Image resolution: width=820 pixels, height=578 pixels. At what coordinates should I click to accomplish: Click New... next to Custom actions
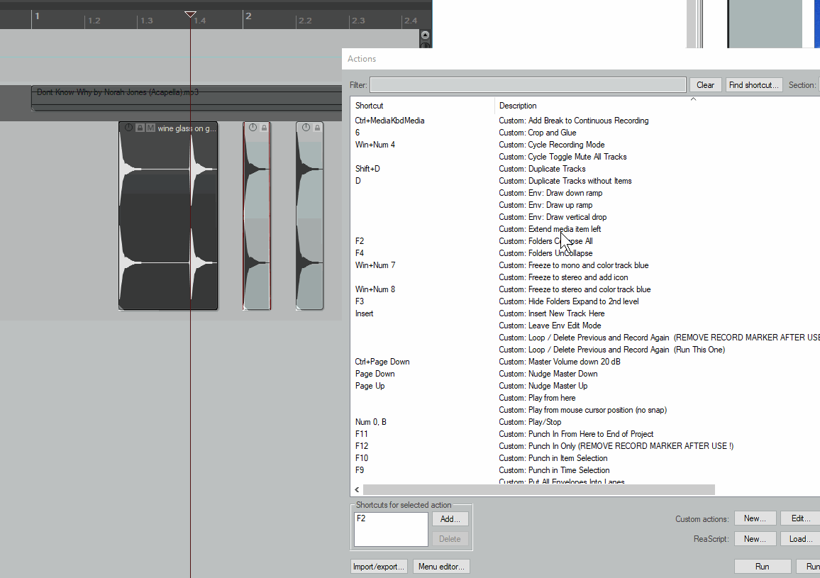coord(755,518)
